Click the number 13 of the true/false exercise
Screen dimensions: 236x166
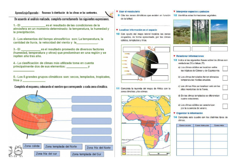click(175, 60)
